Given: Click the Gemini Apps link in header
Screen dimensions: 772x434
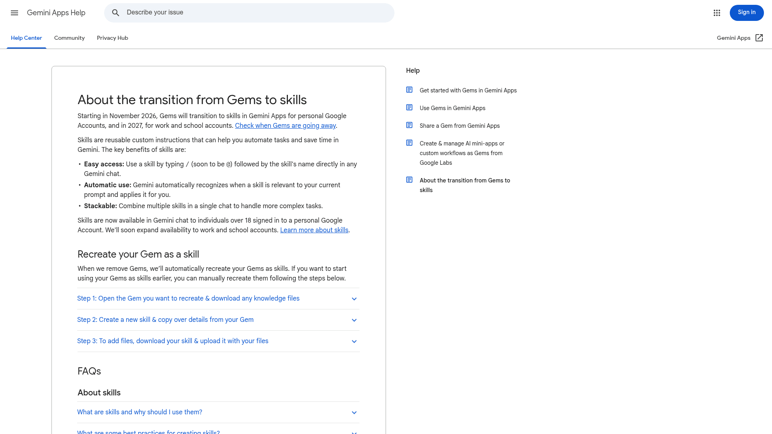Looking at the screenshot, I should pos(733,38).
